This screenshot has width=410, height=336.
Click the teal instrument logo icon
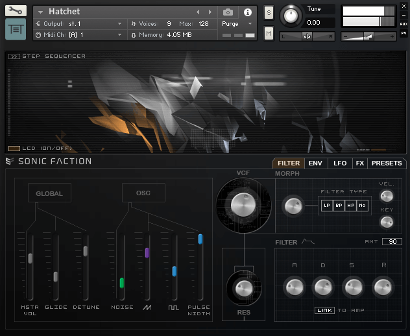click(x=16, y=29)
